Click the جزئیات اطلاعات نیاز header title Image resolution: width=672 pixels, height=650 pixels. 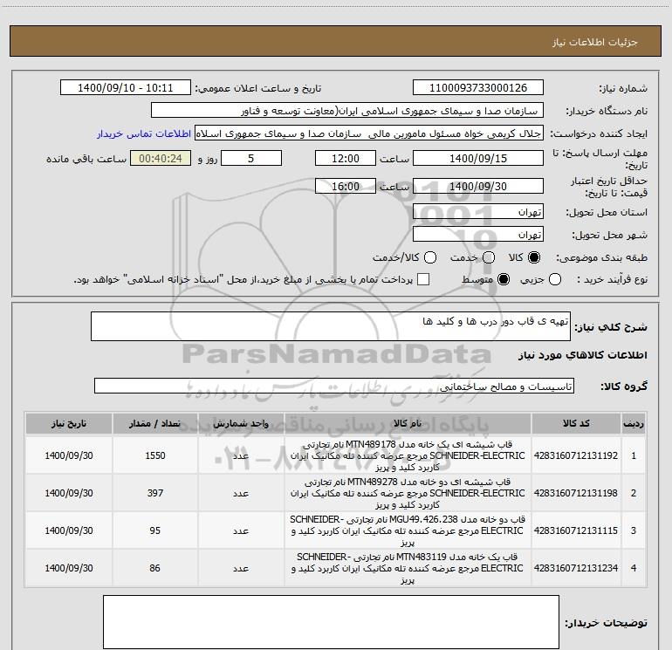[594, 42]
